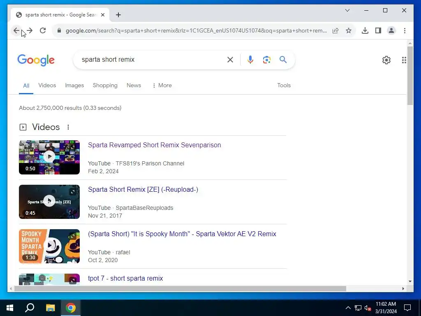
Task: Open the Windows Start menu
Action: click(10, 308)
